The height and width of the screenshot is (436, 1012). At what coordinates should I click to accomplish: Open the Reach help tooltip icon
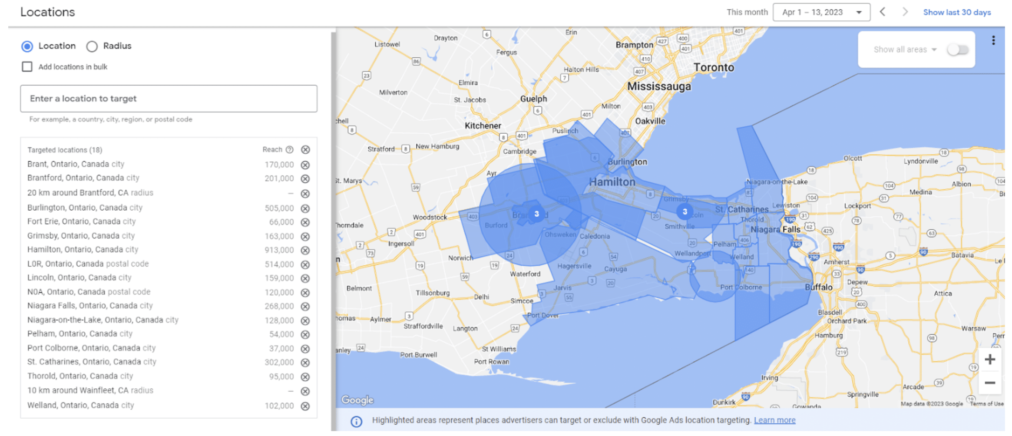click(x=290, y=150)
